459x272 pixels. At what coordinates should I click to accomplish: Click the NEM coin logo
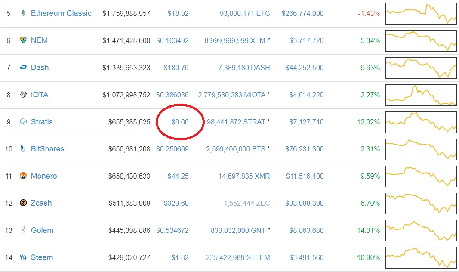click(x=23, y=40)
